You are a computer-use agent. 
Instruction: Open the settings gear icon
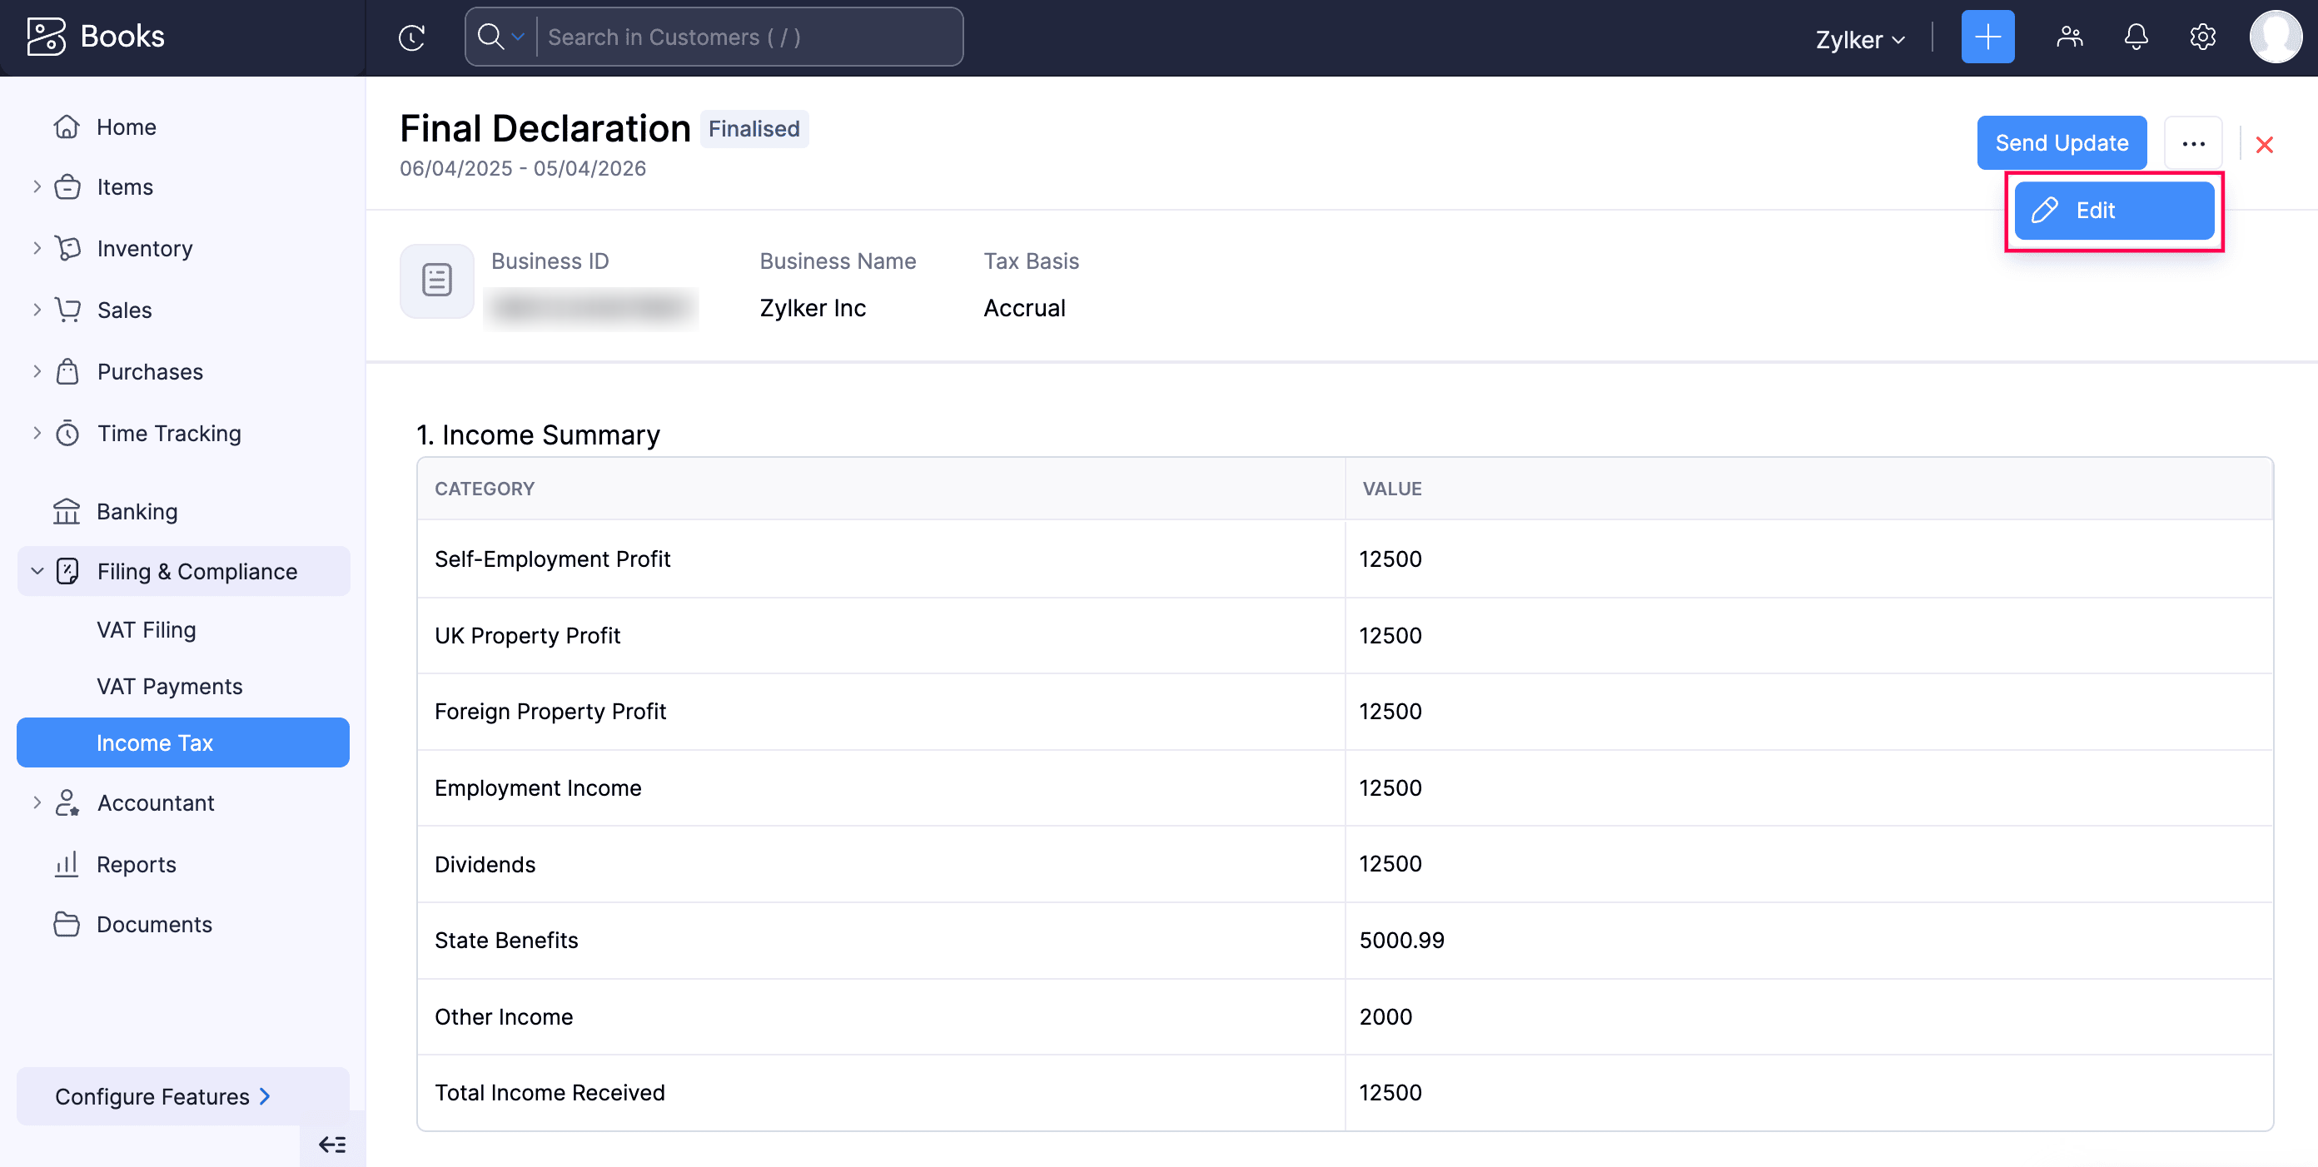click(2202, 37)
